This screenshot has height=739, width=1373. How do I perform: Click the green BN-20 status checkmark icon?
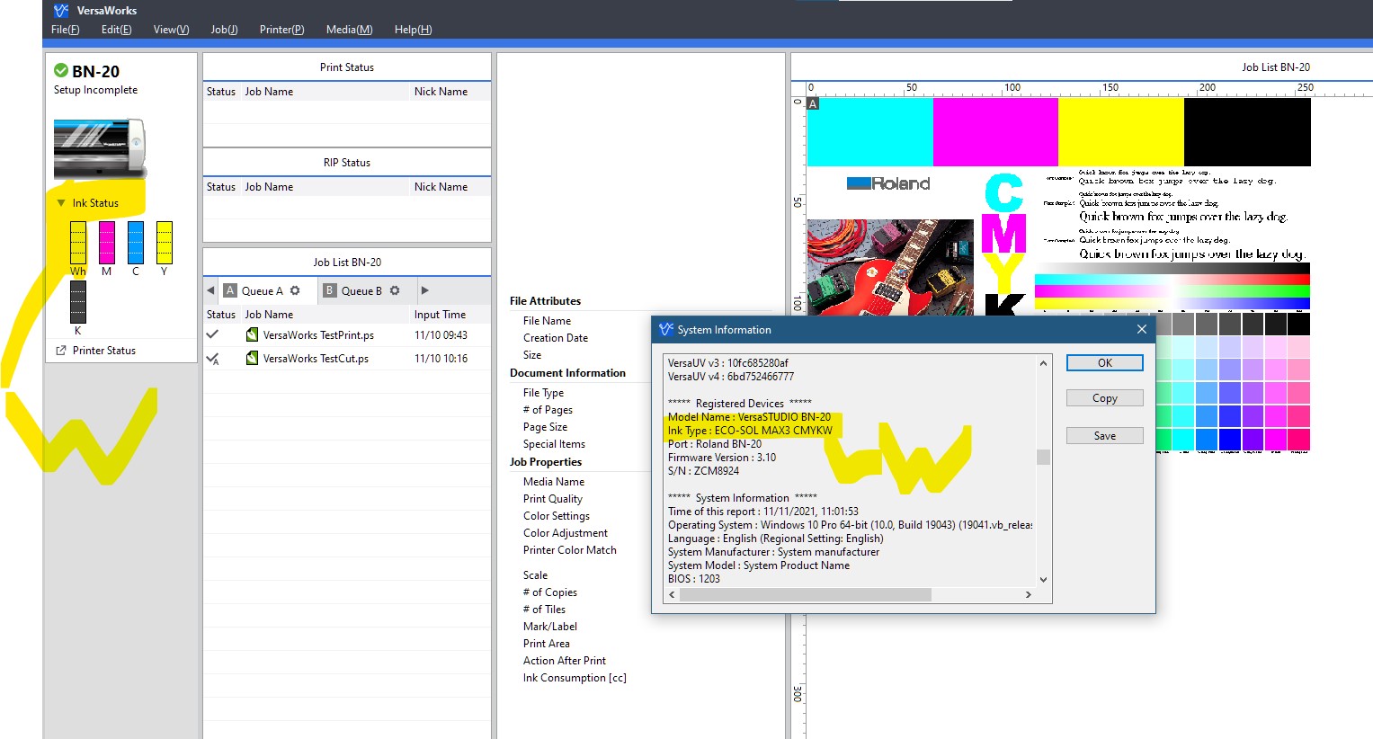pyautogui.click(x=61, y=71)
